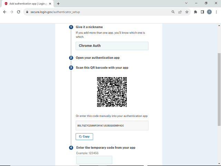This screenshot has width=221, height=166.
Task: Open the Extensions puzzle icon
Action: coord(195,12)
